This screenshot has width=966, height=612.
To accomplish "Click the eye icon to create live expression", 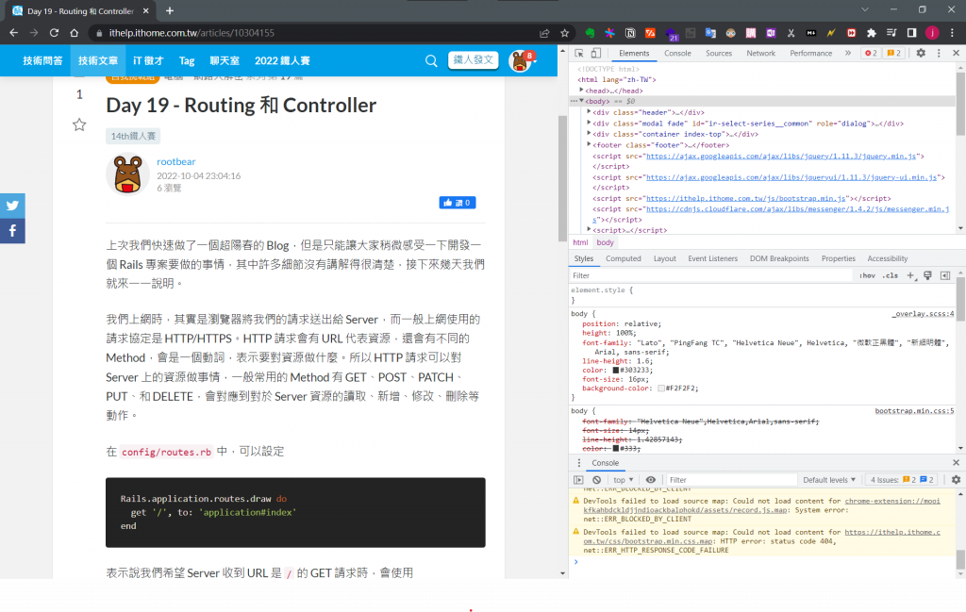I will click(x=651, y=480).
